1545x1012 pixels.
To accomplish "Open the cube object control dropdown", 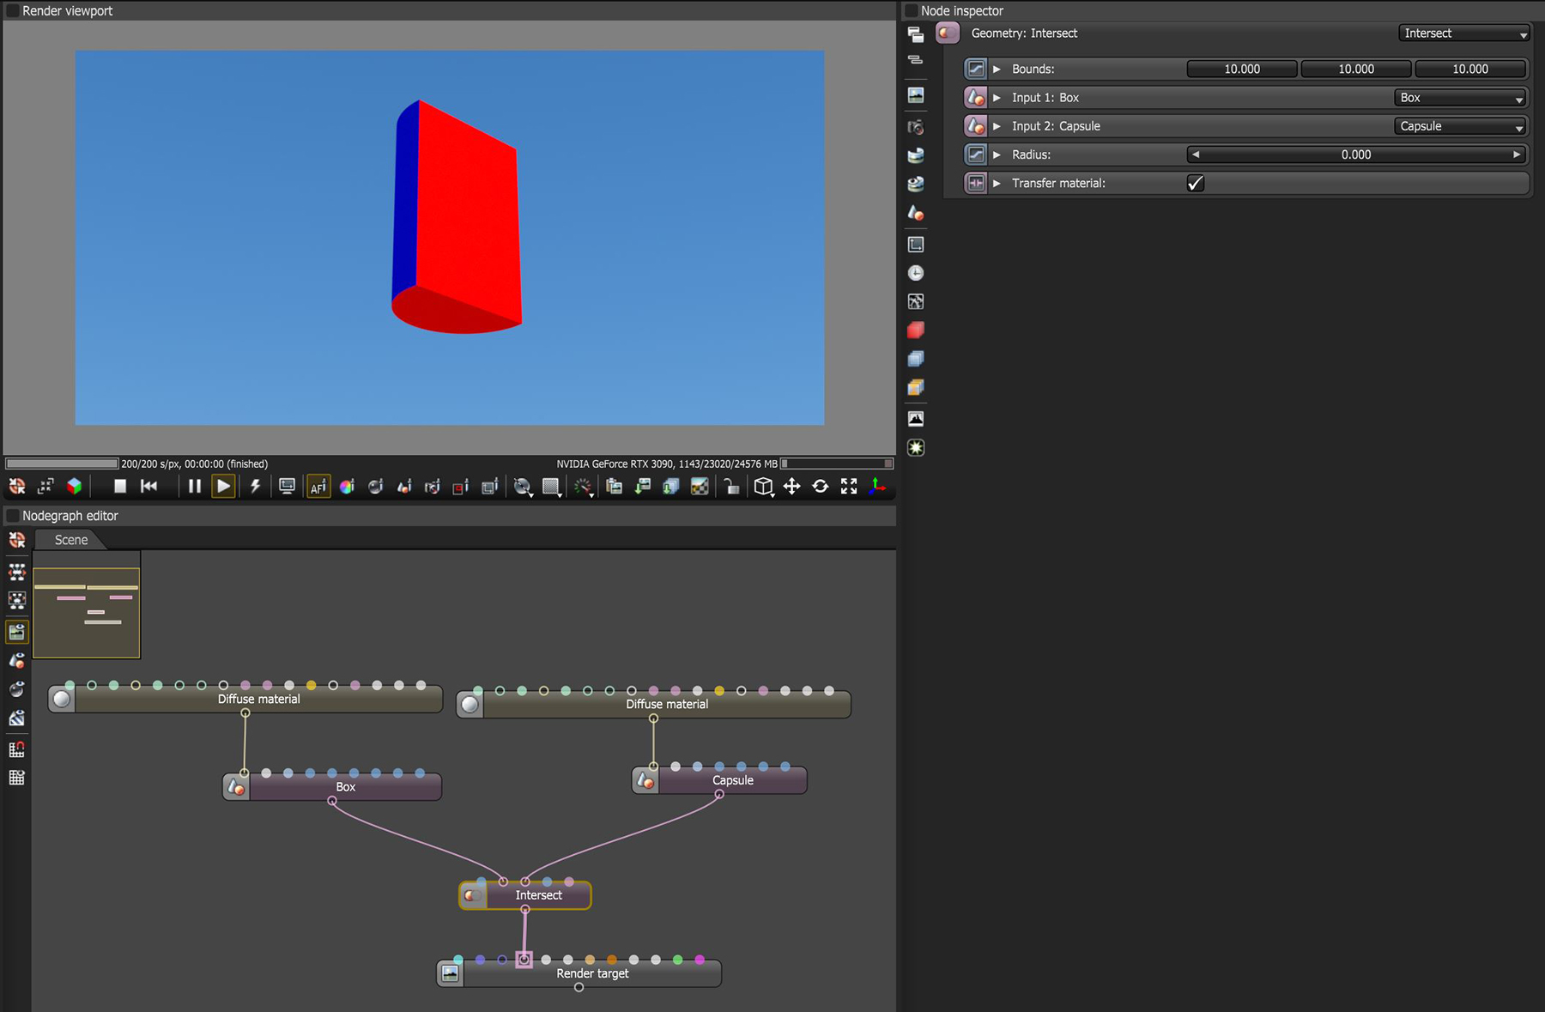I will click(764, 487).
